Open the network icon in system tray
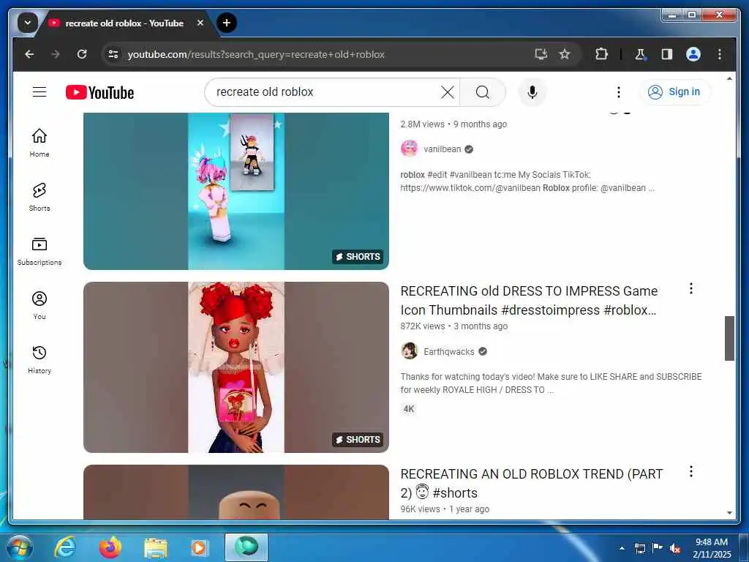Viewport: 749px width, 562px height. [x=639, y=548]
